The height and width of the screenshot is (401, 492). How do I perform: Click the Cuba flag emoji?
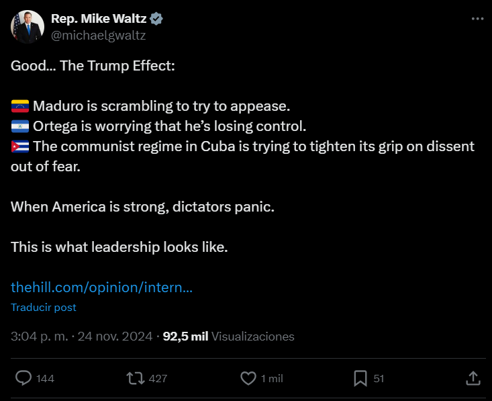click(19, 146)
